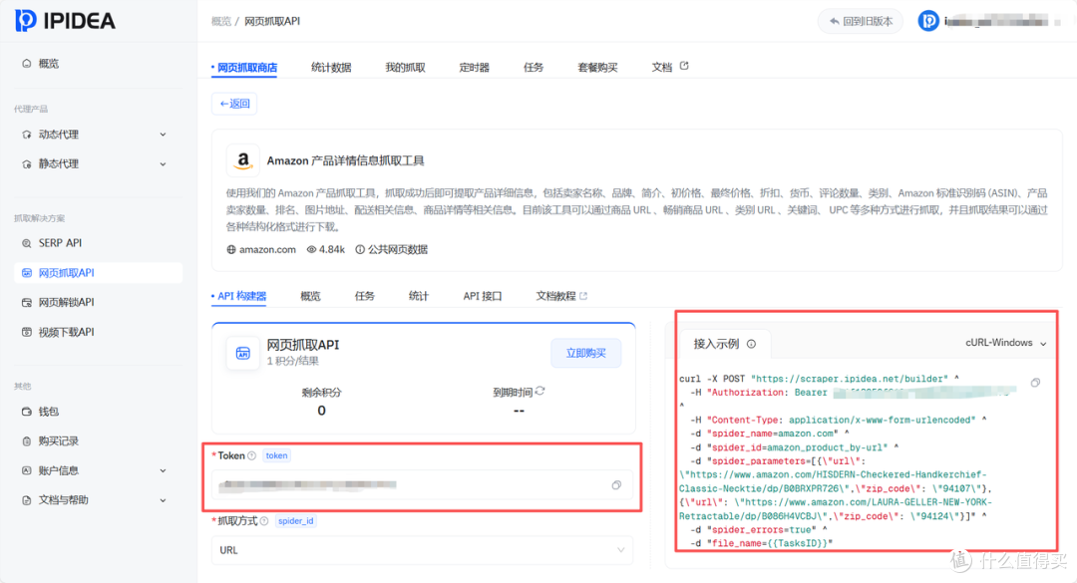Image resolution: width=1077 pixels, height=583 pixels.
Task: Copy the cURL code sample icon
Action: point(1035,383)
